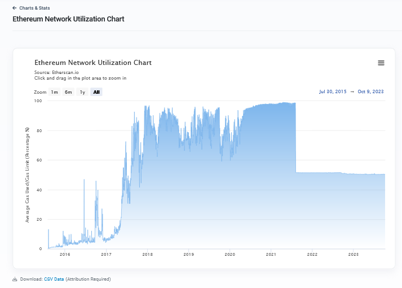Click the 2016 x-axis label

point(65,255)
